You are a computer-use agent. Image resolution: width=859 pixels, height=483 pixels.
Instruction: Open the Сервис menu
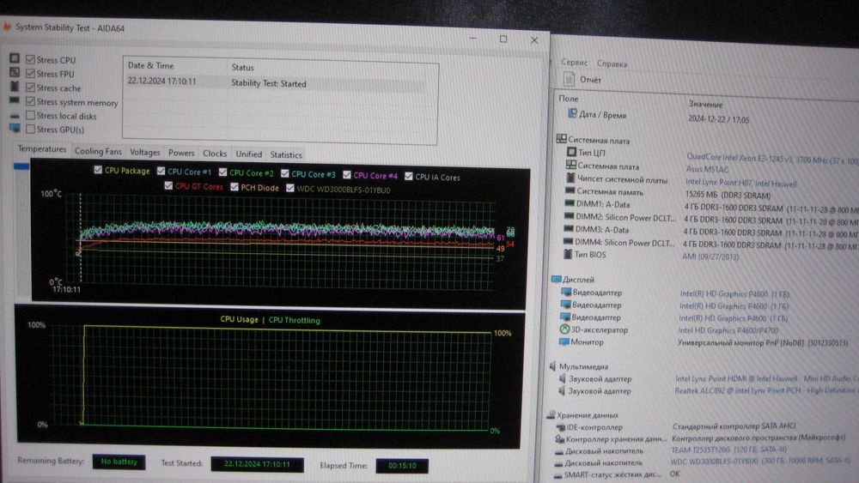coord(574,63)
